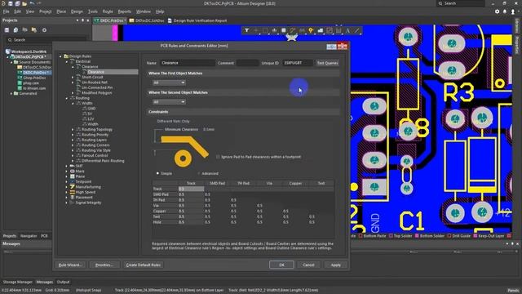Pick the place line tool in the PCB toolbar

click(x=357, y=30)
